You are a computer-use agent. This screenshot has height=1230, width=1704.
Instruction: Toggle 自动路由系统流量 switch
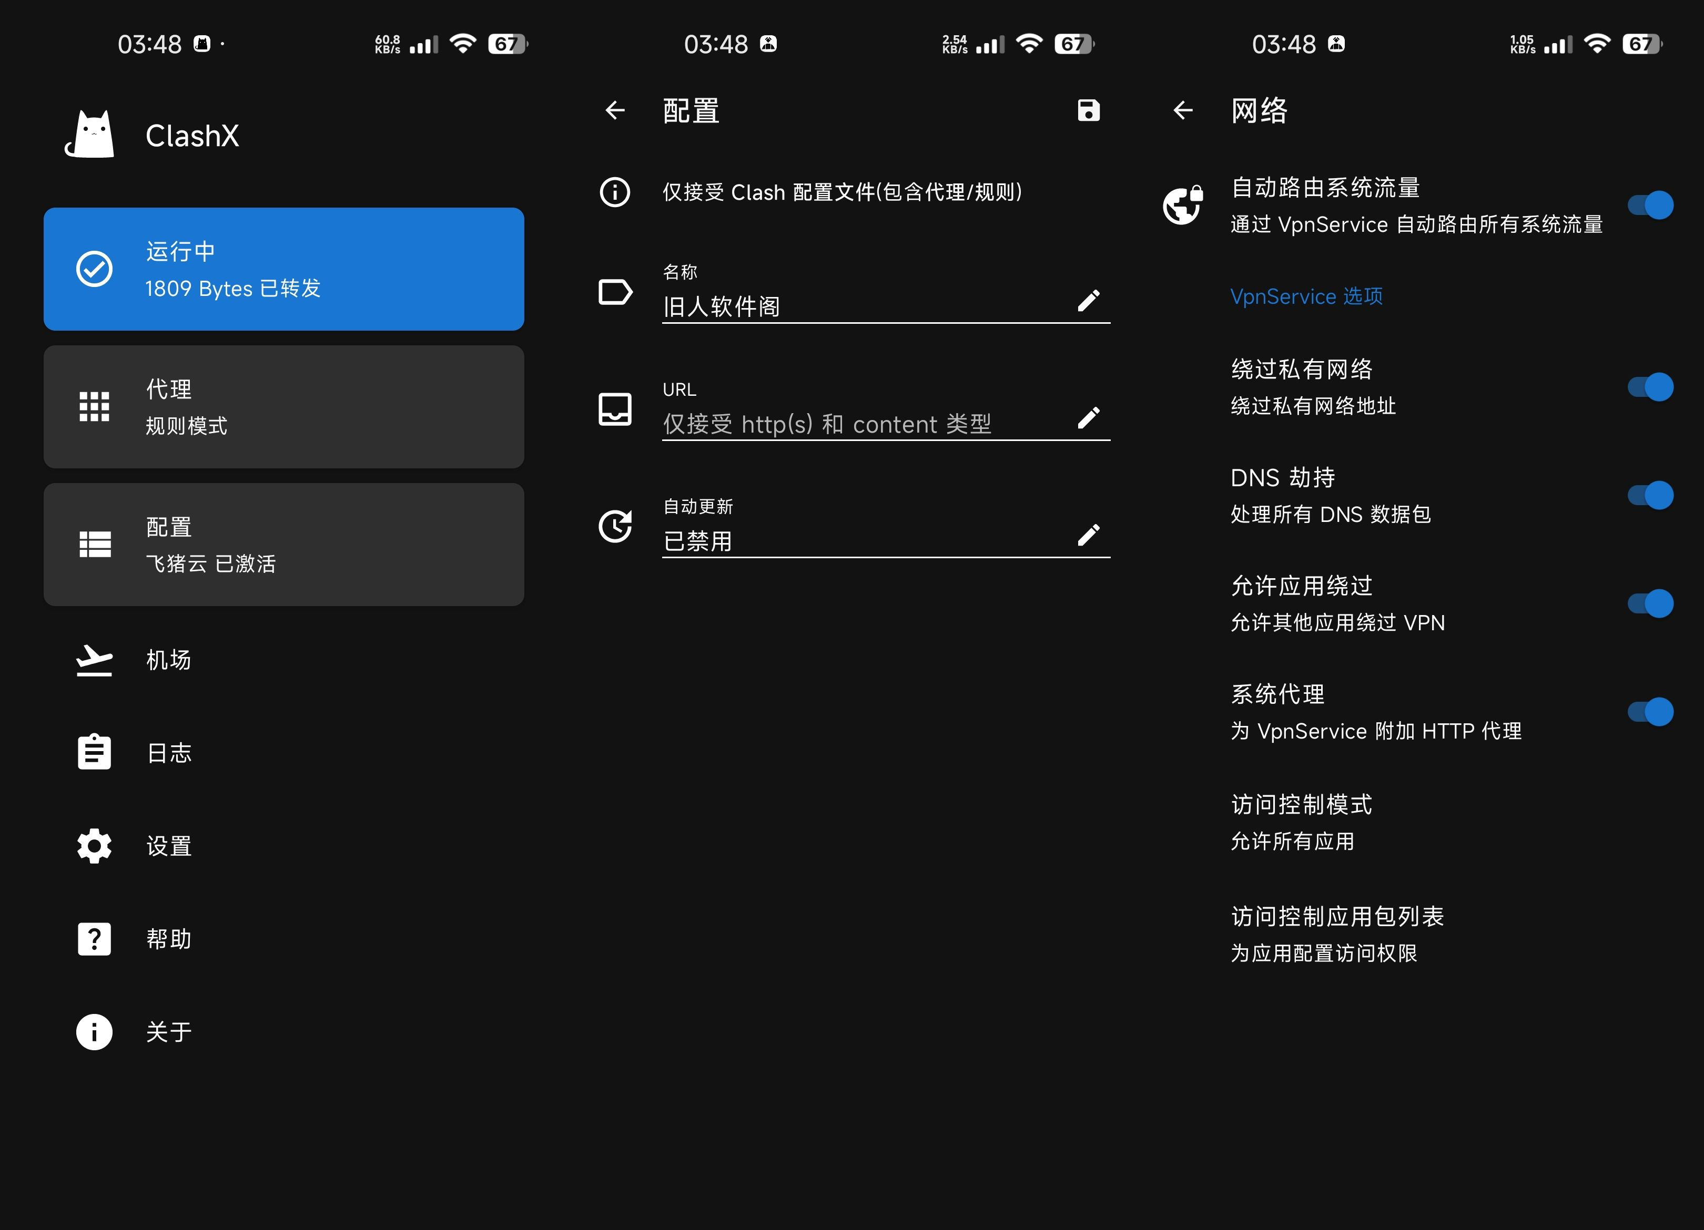pos(1651,205)
